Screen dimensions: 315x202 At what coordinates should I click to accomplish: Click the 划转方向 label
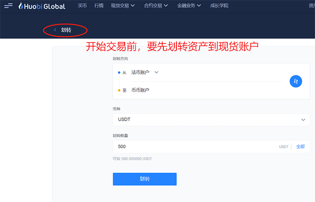coord(120,59)
